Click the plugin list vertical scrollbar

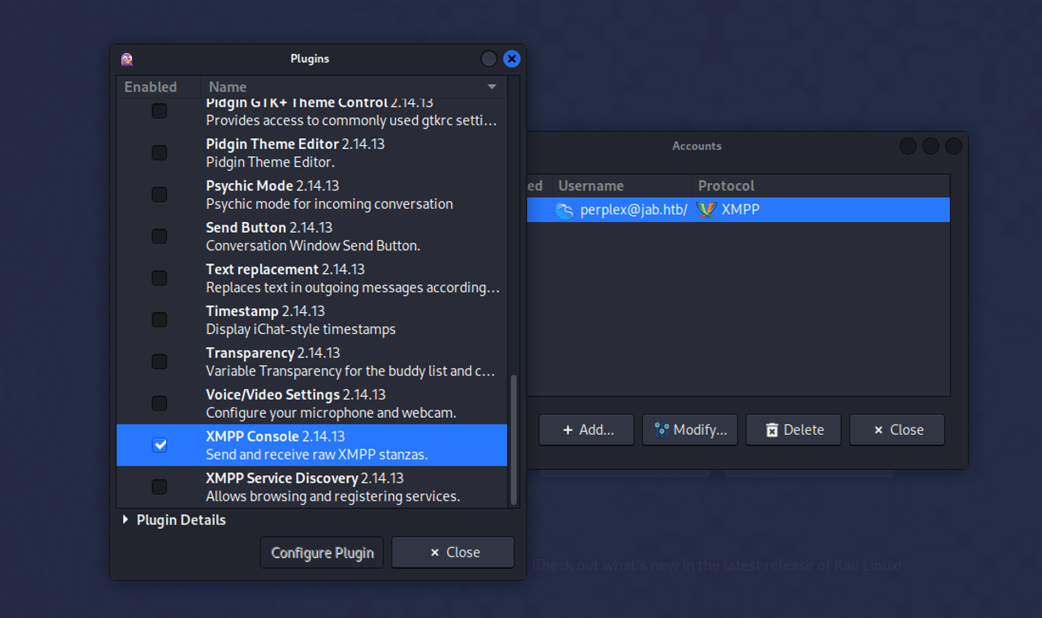pyautogui.click(x=514, y=439)
